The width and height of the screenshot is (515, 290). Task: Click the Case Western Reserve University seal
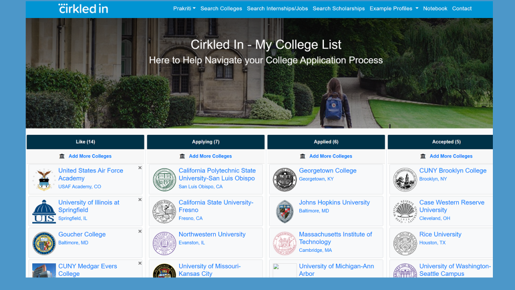405,211
